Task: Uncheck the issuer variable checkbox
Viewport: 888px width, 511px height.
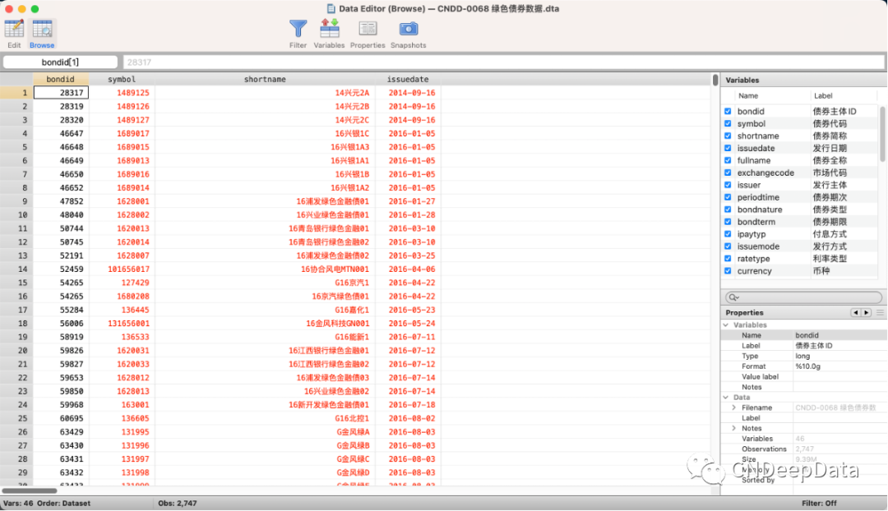Action: tap(728, 185)
